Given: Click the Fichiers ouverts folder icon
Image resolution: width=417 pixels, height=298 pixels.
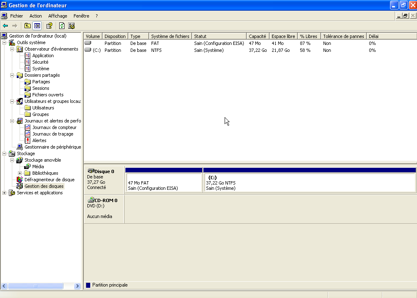Looking at the screenshot, I should pos(27,95).
